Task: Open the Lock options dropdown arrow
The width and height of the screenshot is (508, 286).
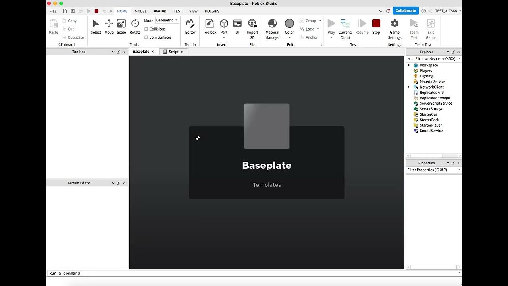Action: click(x=318, y=29)
